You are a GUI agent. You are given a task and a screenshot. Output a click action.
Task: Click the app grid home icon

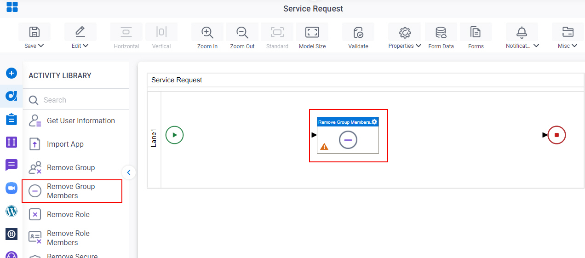[12, 7]
